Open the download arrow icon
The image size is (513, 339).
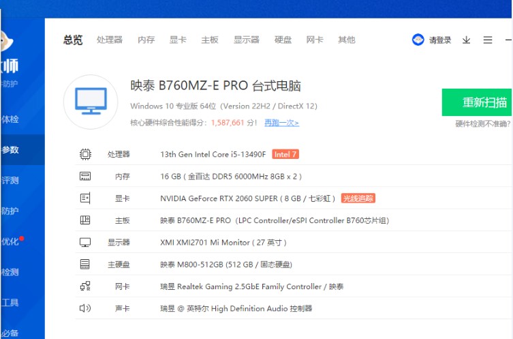[x=466, y=40]
